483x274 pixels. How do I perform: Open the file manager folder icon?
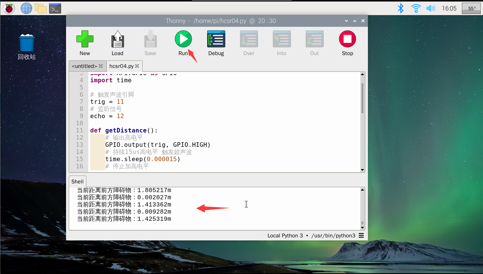pos(40,8)
